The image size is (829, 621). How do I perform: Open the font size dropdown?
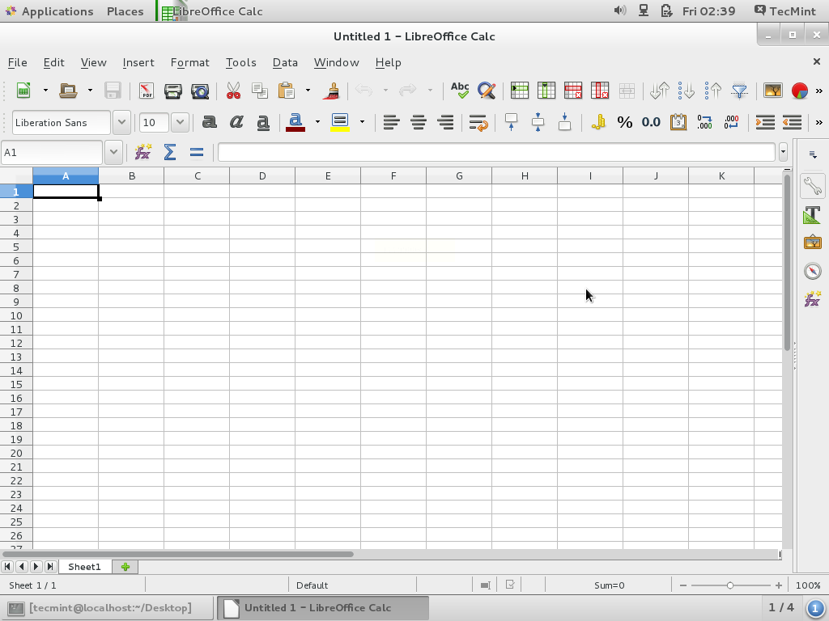click(180, 122)
